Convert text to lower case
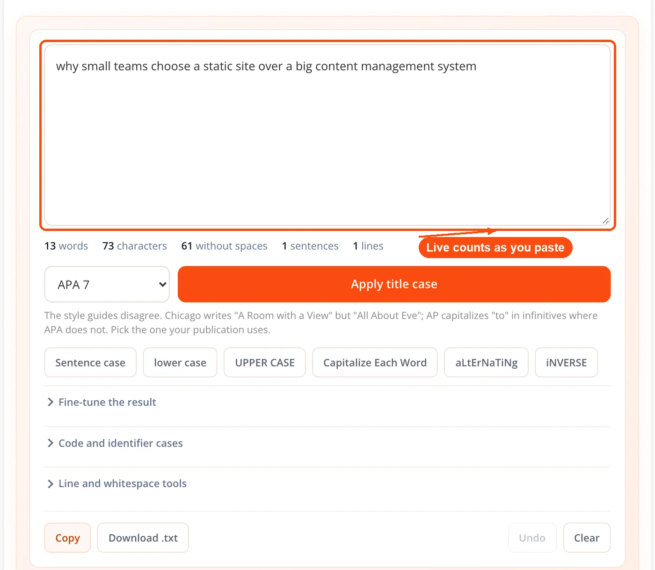The height and width of the screenshot is (570, 655). tap(180, 362)
